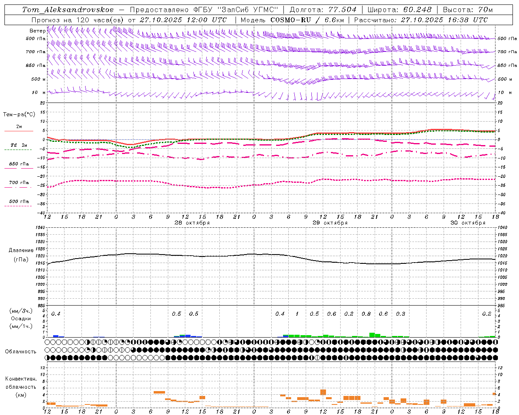Image resolution: width=519 pixels, height=415 pixels.
Task: Click the forecast text Прогноз на 120 часа(ов)
Action: [78, 20]
